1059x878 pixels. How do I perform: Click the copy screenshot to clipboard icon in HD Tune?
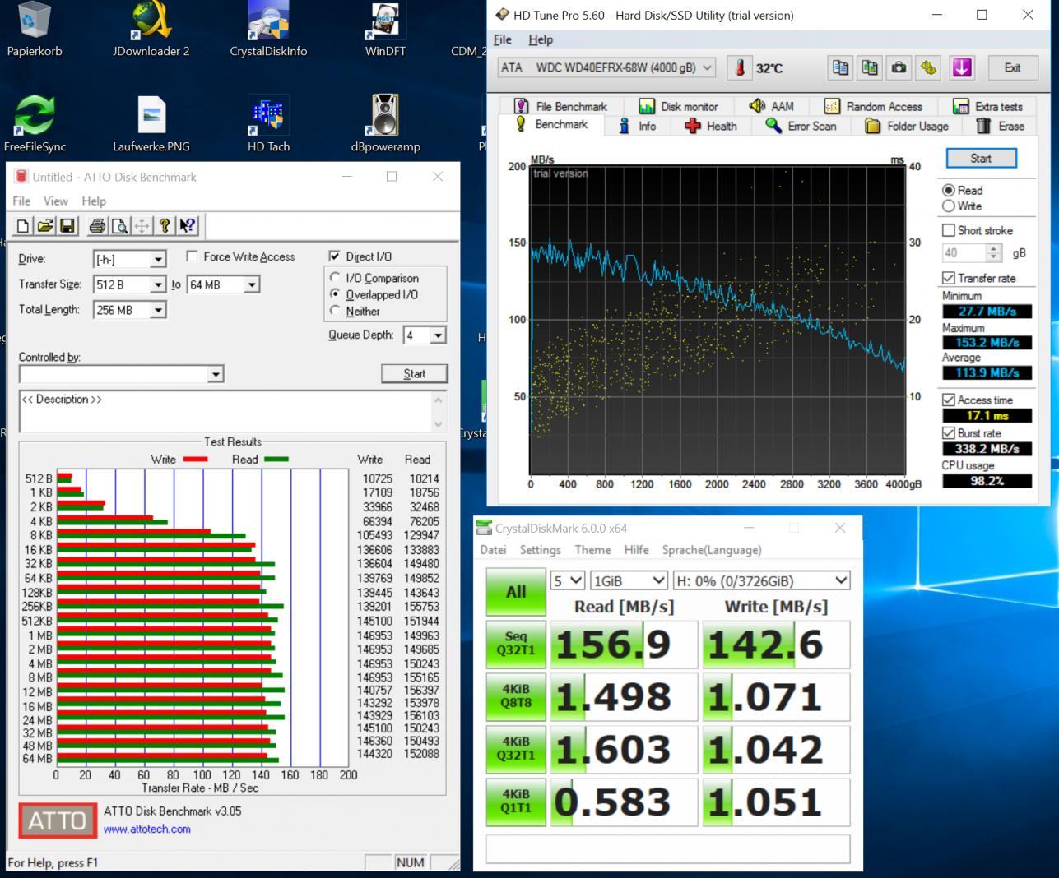(x=870, y=67)
